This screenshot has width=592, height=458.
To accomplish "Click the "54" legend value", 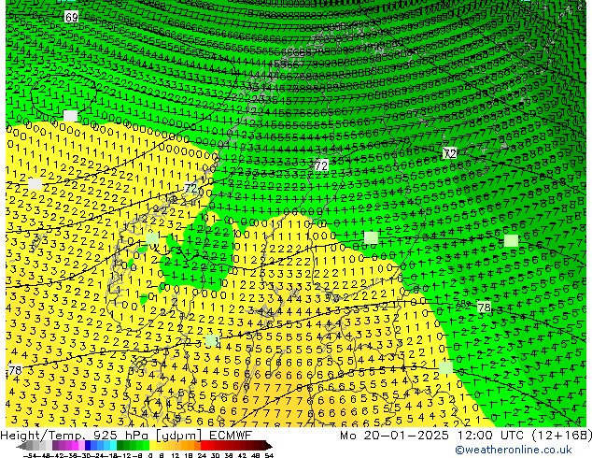I will coord(268,455).
